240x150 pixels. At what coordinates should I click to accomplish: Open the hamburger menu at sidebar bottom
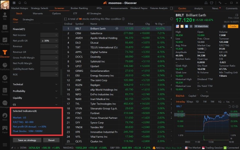[x=5, y=145]
